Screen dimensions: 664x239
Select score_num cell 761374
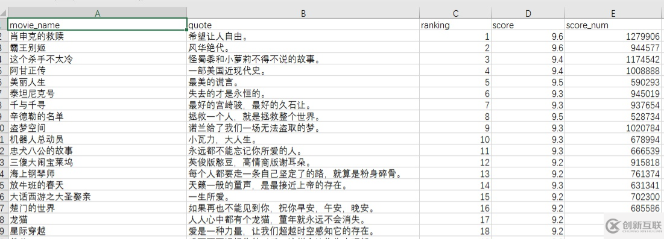point(613,174)
